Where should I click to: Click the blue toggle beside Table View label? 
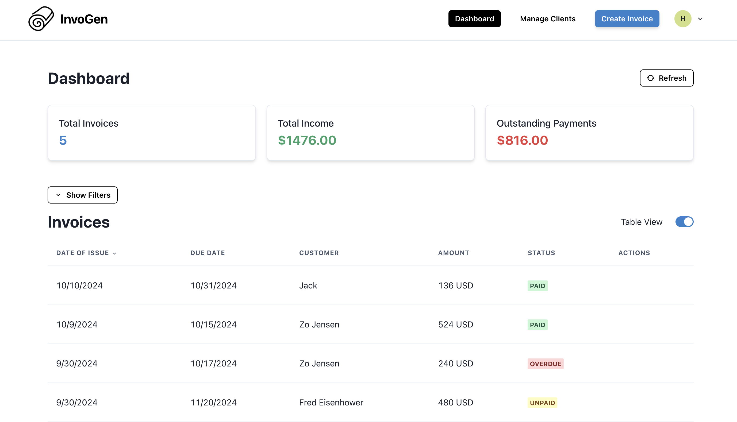click(x=684, y=222)
